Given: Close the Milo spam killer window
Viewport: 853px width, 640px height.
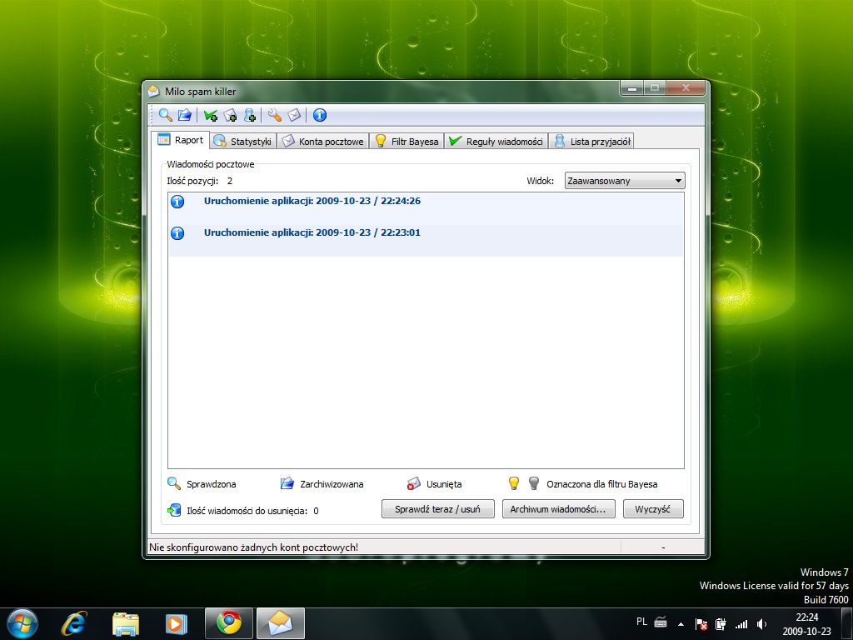Looking at the screenshot, I should pos(686,87).
